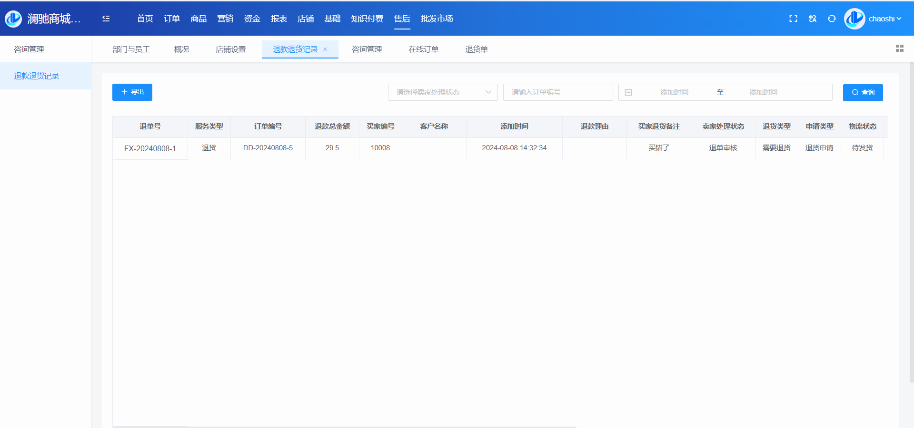
Task: Open the 请选择卖家处理状态 dropdown
Action: (443, 92)
